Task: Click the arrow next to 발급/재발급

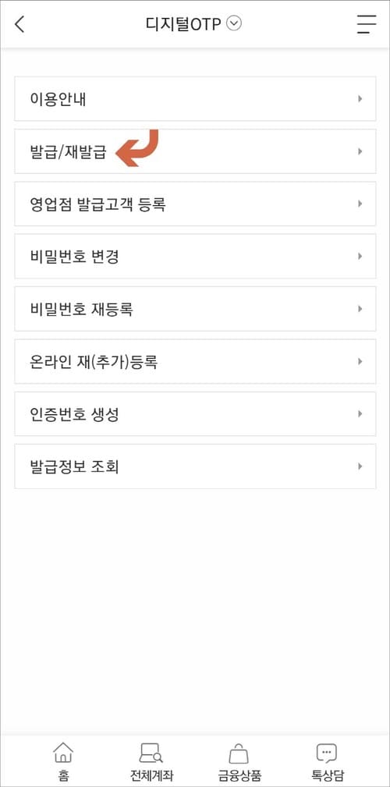Action: click(360, 151)
